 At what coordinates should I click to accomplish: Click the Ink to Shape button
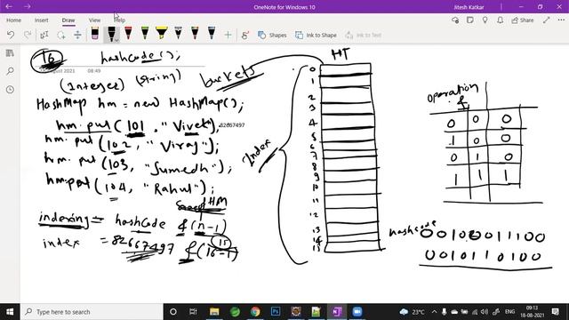[316, 36]
